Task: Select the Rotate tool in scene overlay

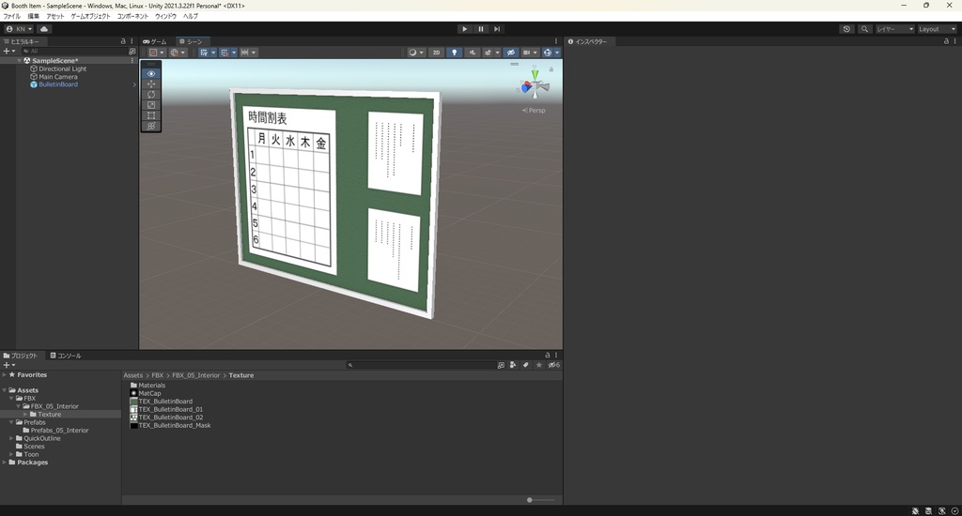Action: tap(151, 95)
